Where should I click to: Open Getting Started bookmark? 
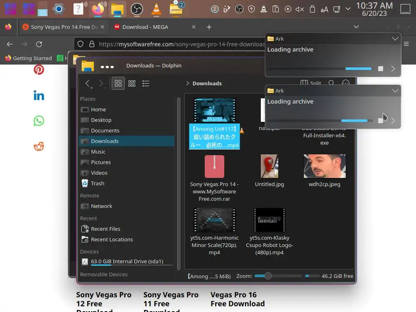tap(28, 58)
